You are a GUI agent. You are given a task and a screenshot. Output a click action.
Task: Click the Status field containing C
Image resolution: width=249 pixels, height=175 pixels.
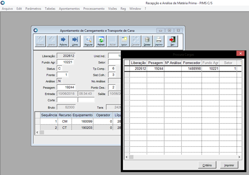click(59, 68)
